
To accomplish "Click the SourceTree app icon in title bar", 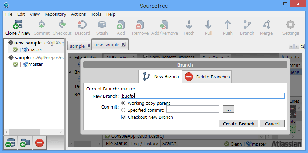I will pyautogui.click(x=6, y=5).
